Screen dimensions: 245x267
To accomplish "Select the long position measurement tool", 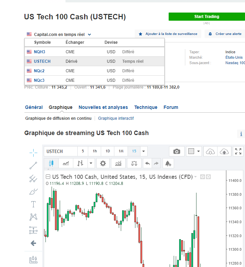I will point(33,230).
